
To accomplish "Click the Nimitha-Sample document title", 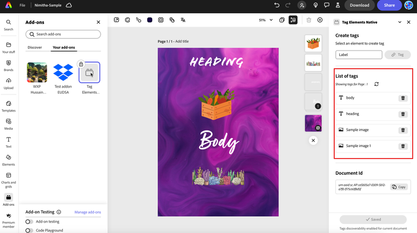I will [48, 5].
